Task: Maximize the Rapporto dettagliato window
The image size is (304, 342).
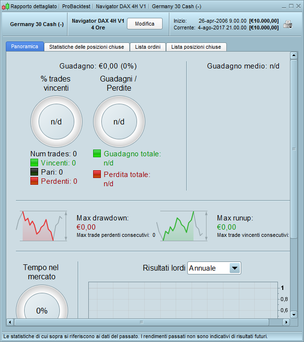Action: coord(291,6)
